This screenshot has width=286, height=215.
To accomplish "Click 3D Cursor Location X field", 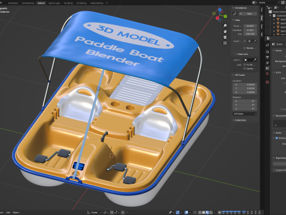I will (245, 85).
